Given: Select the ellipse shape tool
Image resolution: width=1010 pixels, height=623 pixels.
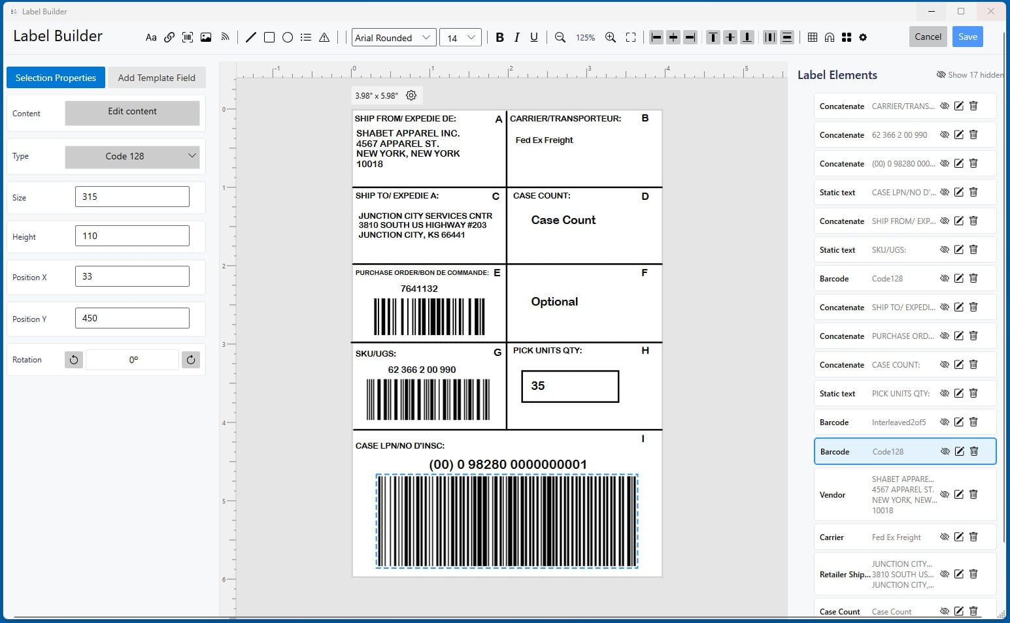Looking at the screenshot, I should click(x=287, y=37).
